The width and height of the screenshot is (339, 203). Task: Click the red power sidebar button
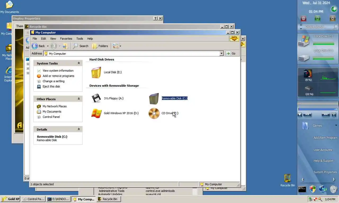click(304, 19)
